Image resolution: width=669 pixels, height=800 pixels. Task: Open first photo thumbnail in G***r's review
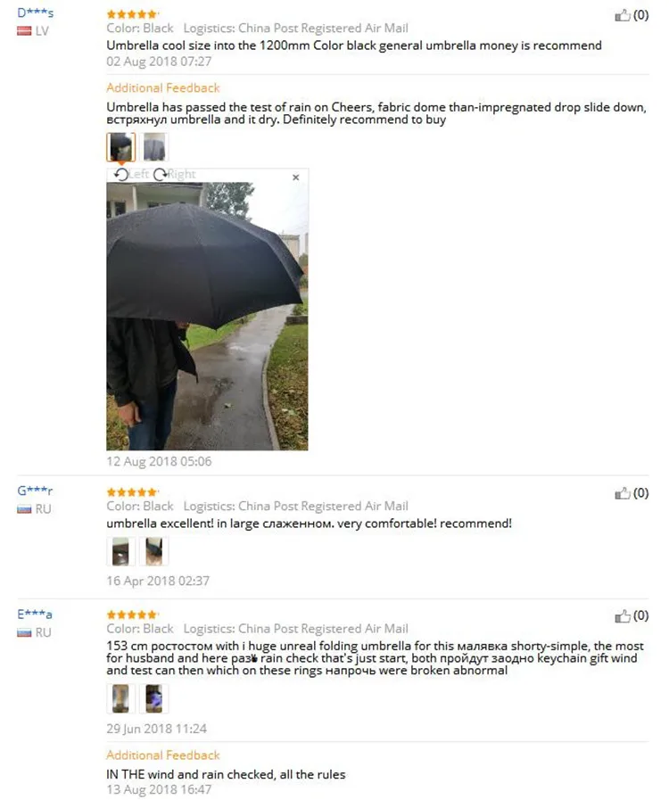coord(121,551)
